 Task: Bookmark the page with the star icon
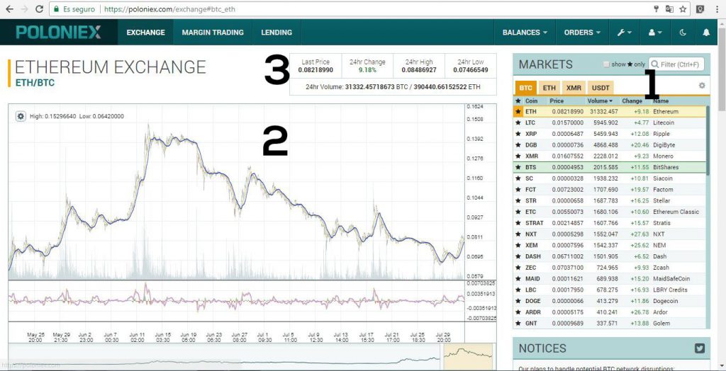[x=683, y=8]
